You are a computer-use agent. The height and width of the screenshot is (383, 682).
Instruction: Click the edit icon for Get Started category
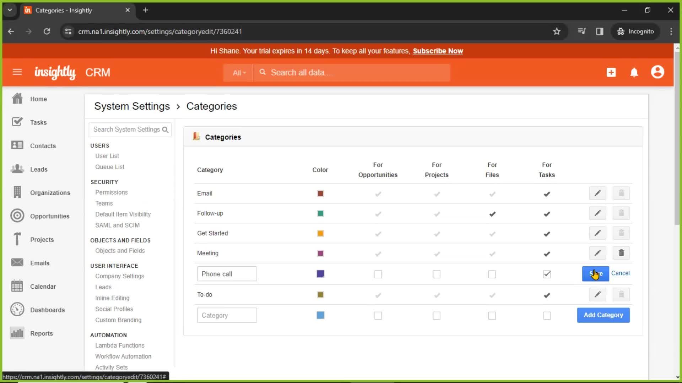pos(598,233)
